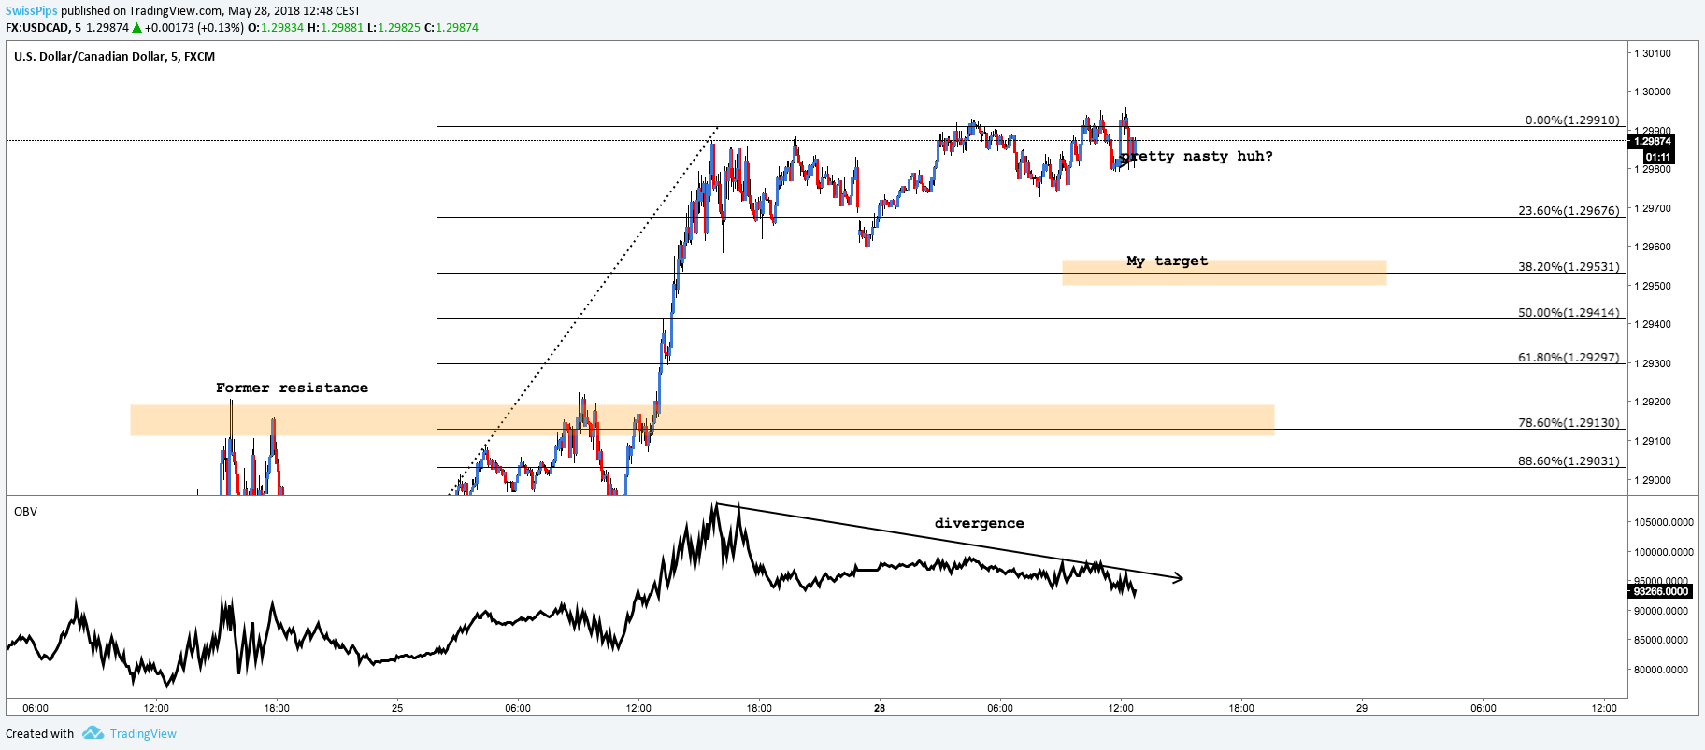Screen dimensions: 1705x750
Task: Click the 1.29700 price axis label
Action: tap(1653, 208)
